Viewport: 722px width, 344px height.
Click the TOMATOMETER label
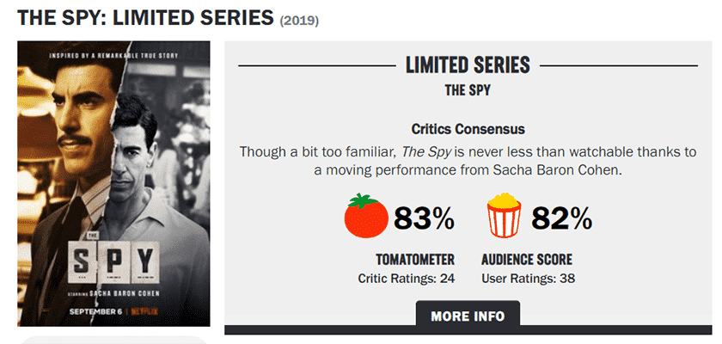click(415, 260)
